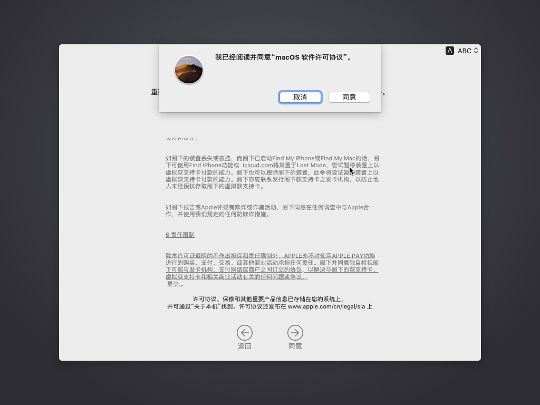
Task: Open the ABC input method menu
Action: [464, 51]
